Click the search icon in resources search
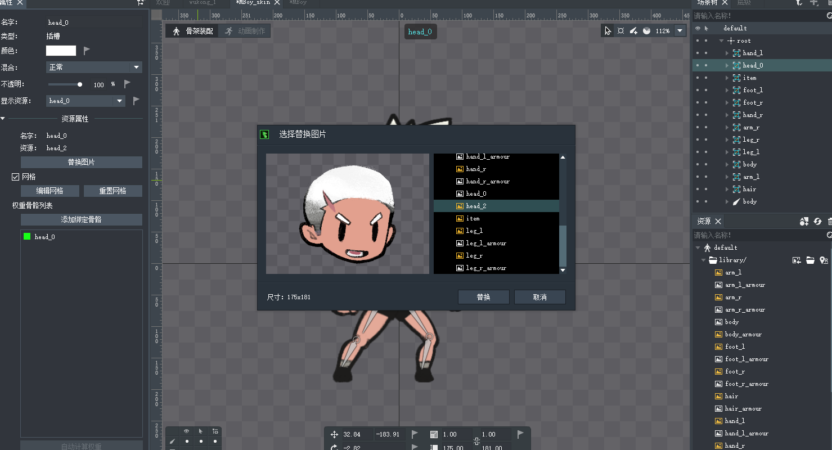832x450 pixels. [x=829, y=235]
